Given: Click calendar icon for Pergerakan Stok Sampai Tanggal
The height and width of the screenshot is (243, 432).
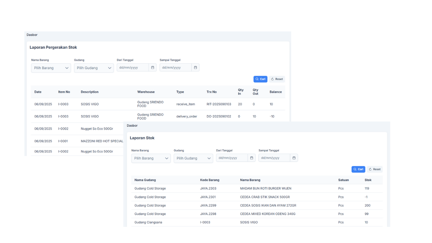Looking at the screenshot, I should (195, 67).
